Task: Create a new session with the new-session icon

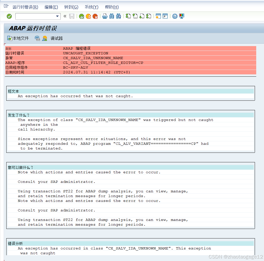Action: [x=158, y=16]
